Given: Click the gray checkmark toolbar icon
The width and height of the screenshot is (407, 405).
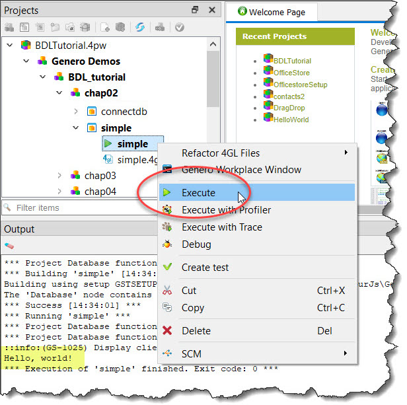Looking at the screenshot, I should click(x=179, y=27).
